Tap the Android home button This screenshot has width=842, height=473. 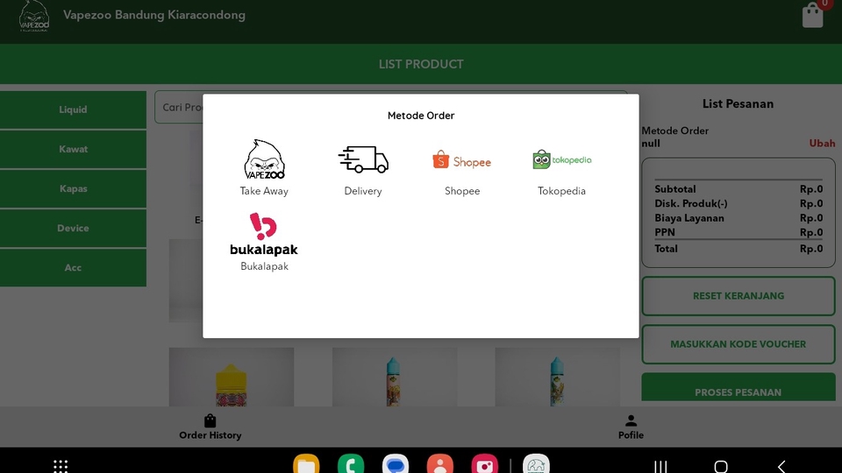(x=721, y=466)
